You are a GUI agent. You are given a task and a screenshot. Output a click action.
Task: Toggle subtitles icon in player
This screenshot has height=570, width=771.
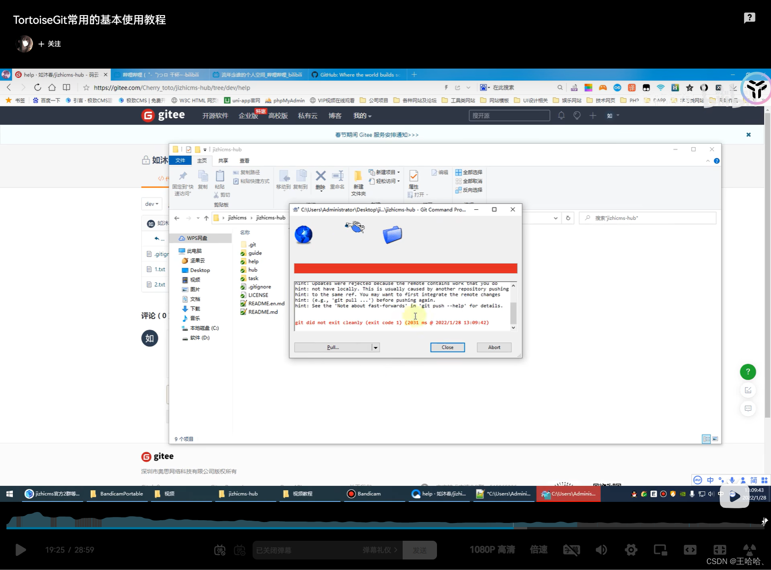click(572, 550)
